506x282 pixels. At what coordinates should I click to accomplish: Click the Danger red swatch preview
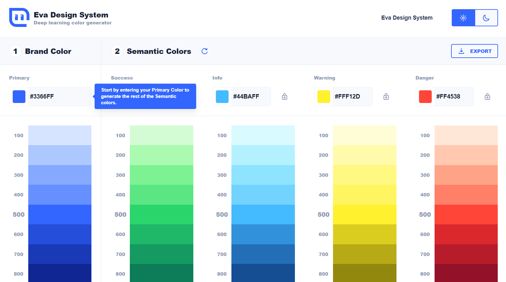click(x=425, y=97)
